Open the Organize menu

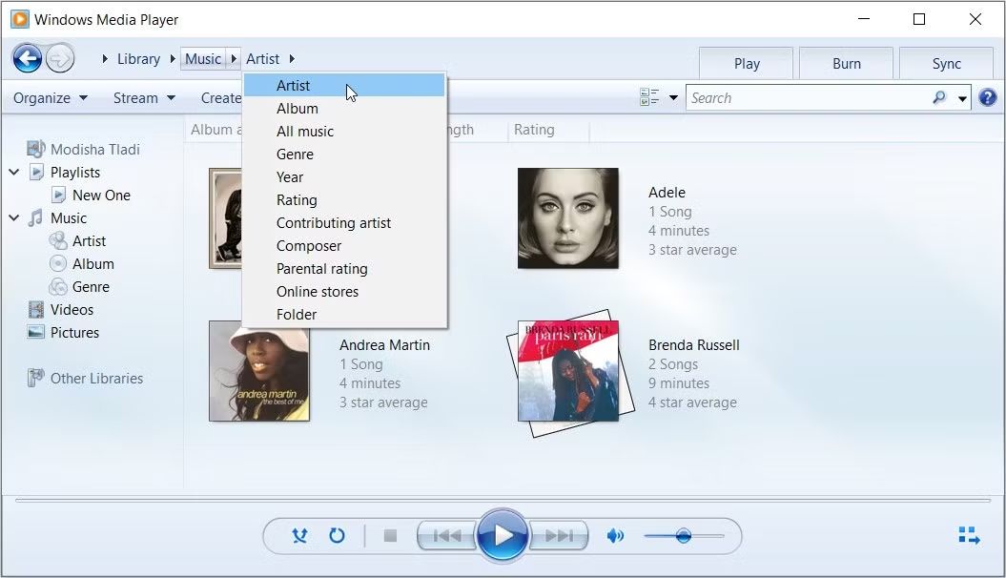[50, 98]
